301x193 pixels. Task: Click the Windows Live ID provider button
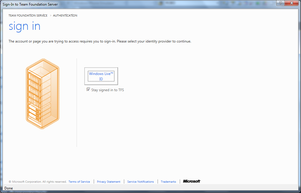pyautogui.click(x=101, y=76)
